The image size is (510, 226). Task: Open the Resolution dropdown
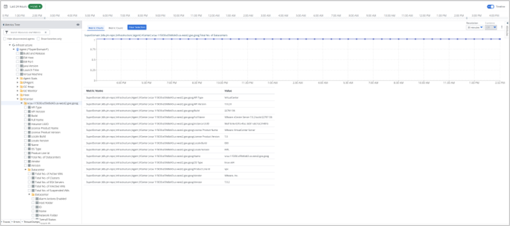474,28
